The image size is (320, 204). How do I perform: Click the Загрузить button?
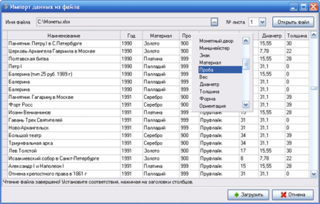point(248,195)
